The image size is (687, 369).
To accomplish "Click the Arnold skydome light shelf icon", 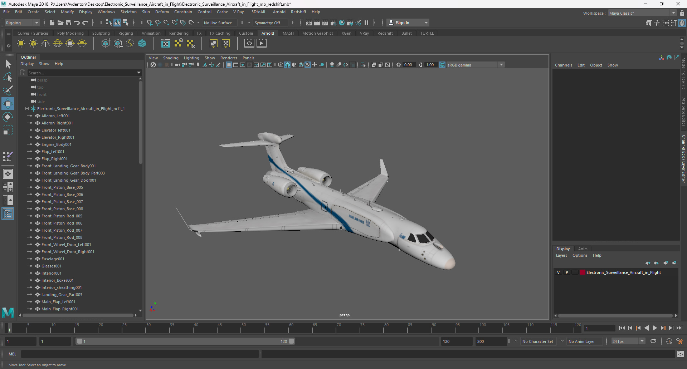I will tap(58, 44).
